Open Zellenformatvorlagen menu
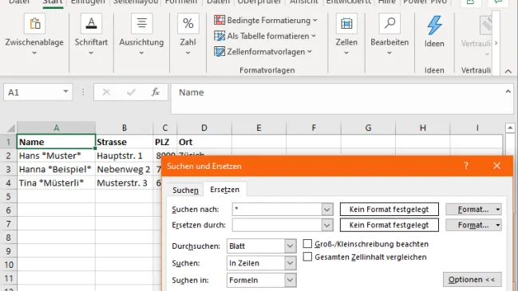Screen dimensions: 518x291 coord(263,52)
